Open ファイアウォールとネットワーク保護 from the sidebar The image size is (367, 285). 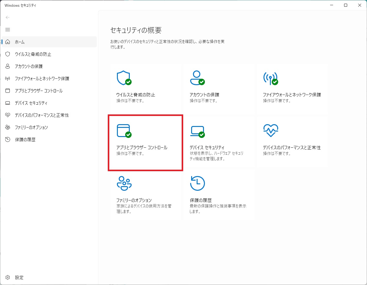pyautogui.click(x=49, y=78)
